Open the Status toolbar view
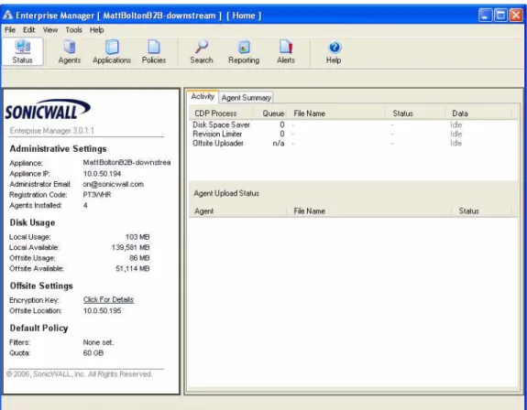The height and width of the screenshot is (410, 527). (23, 51)
